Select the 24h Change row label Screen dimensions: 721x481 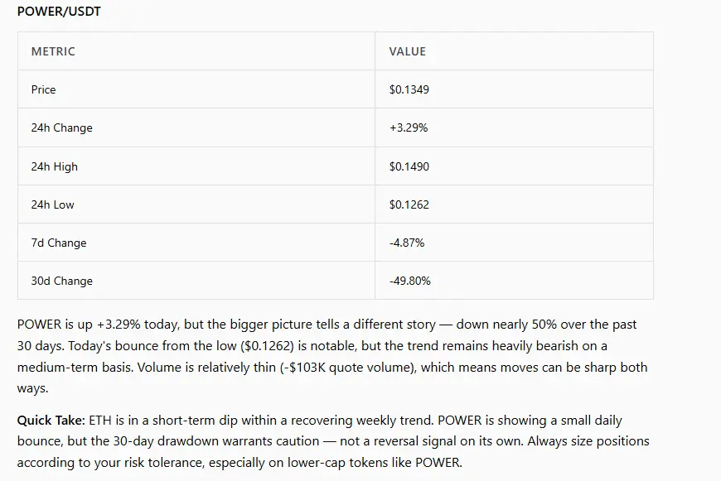point(61,127)
